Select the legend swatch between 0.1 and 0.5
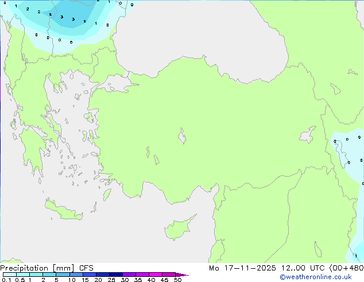 pyautogui.click(x=10, y=275)
